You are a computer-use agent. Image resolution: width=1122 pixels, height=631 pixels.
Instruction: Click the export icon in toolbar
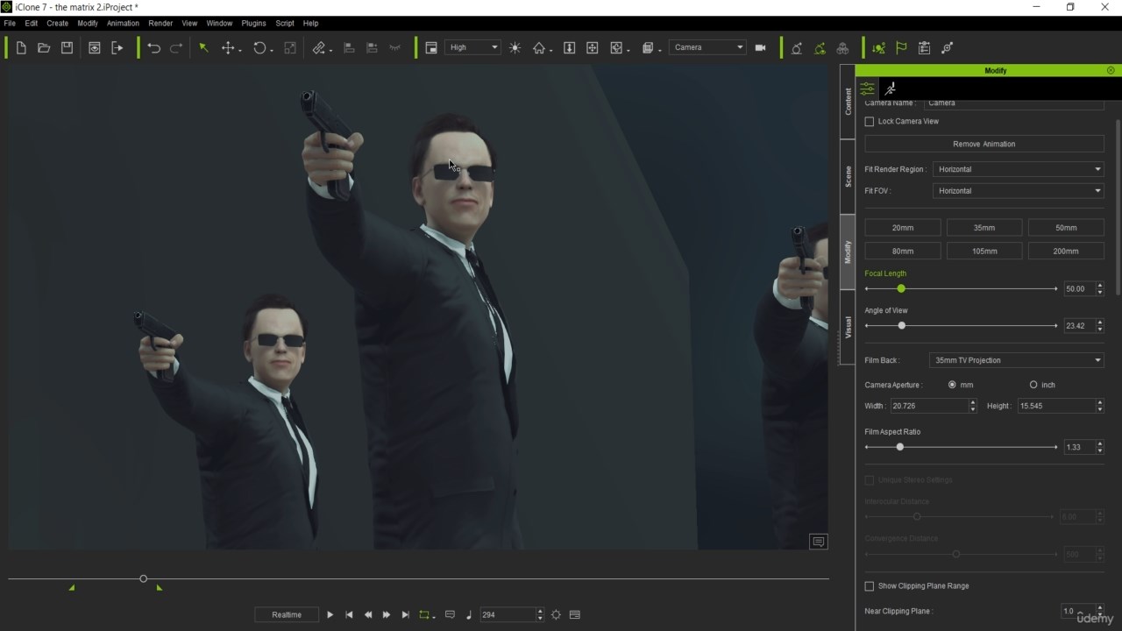[117, 48]
